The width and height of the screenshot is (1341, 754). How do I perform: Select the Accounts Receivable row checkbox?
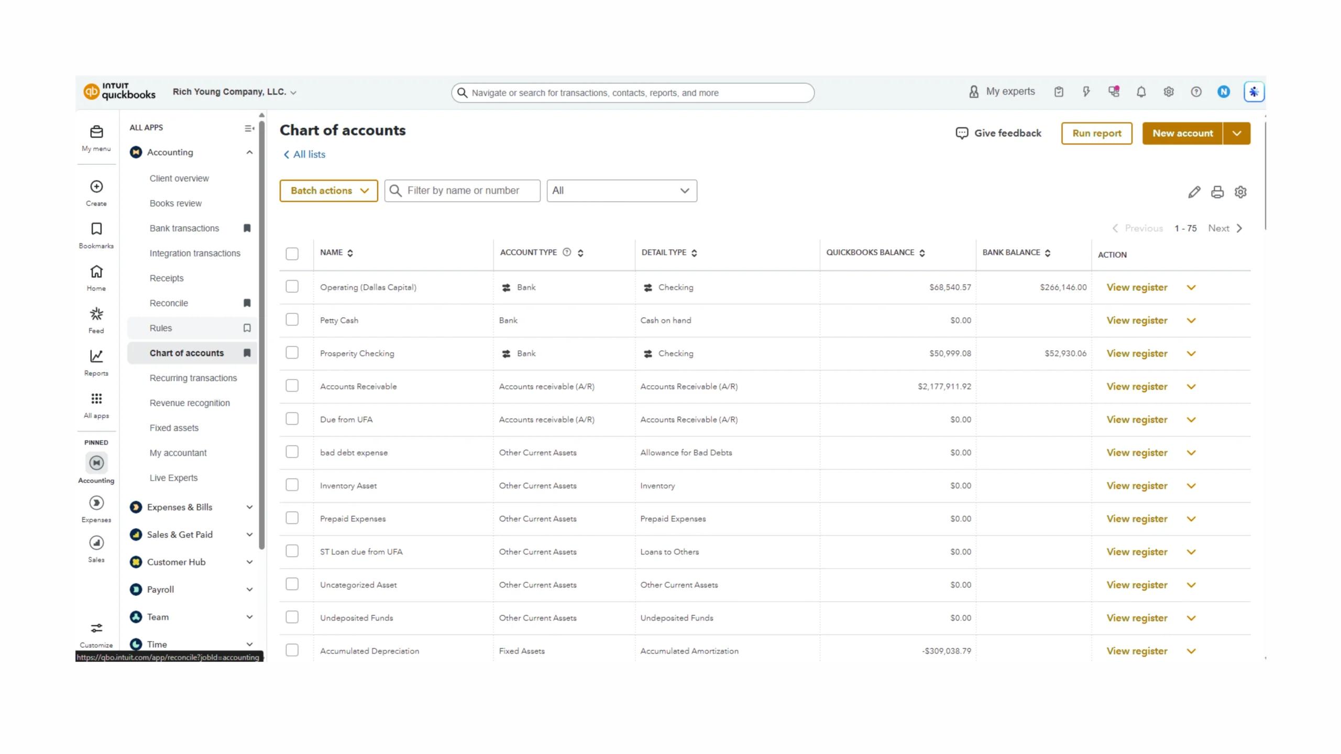tap(292, 386)
